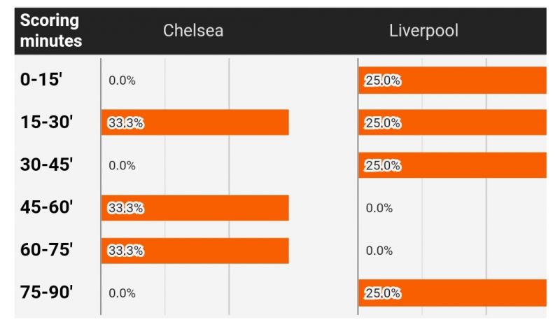Click the 75-90' row label
The height and width of the screenshot is (329, 560).
pos(47,293)
